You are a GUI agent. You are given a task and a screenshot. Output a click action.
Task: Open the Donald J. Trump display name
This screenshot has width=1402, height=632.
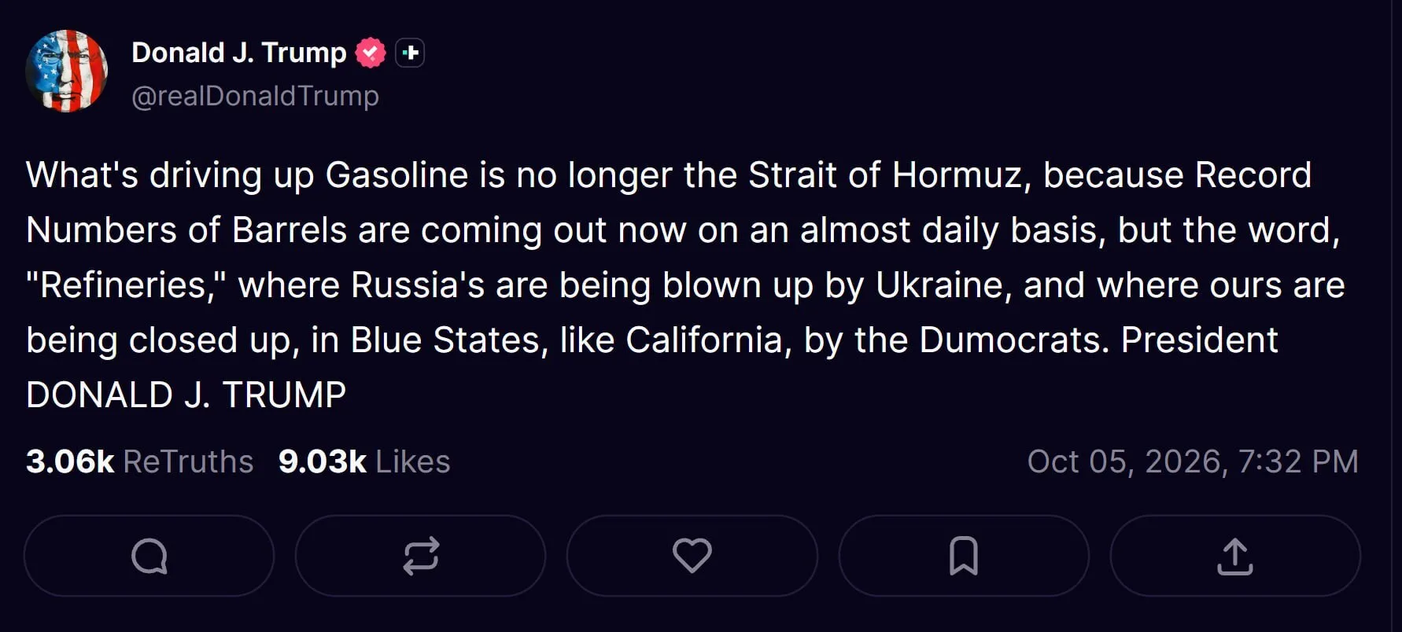tap(239, 53)
